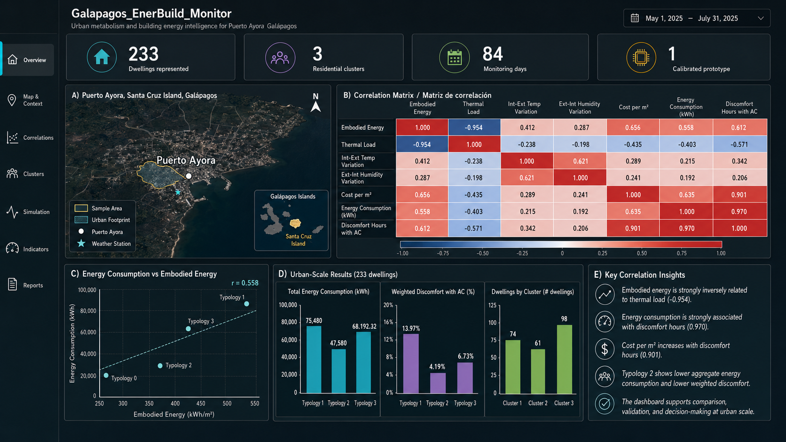The height and width of the screenshot is (442, 786).
Task: Click the Indicators gauge icon
Action: pos(13,249)
